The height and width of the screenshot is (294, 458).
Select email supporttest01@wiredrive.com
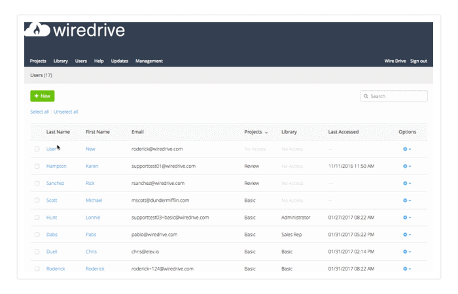click(164, 166)
